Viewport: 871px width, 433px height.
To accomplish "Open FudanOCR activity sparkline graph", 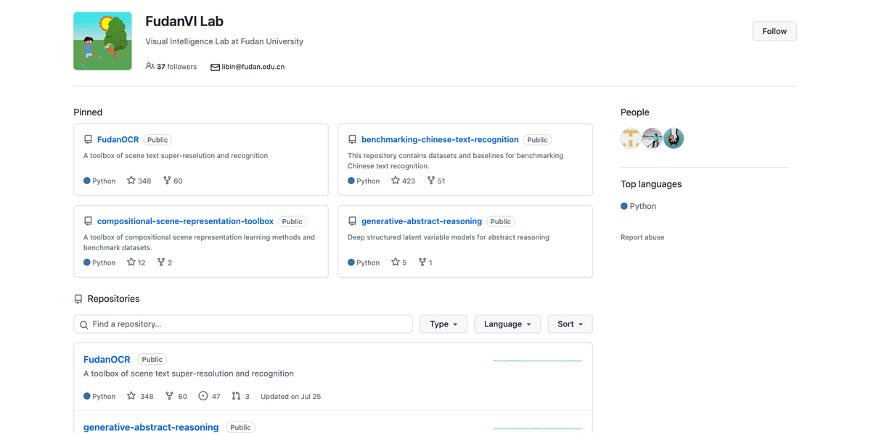I will pos(537,360).
